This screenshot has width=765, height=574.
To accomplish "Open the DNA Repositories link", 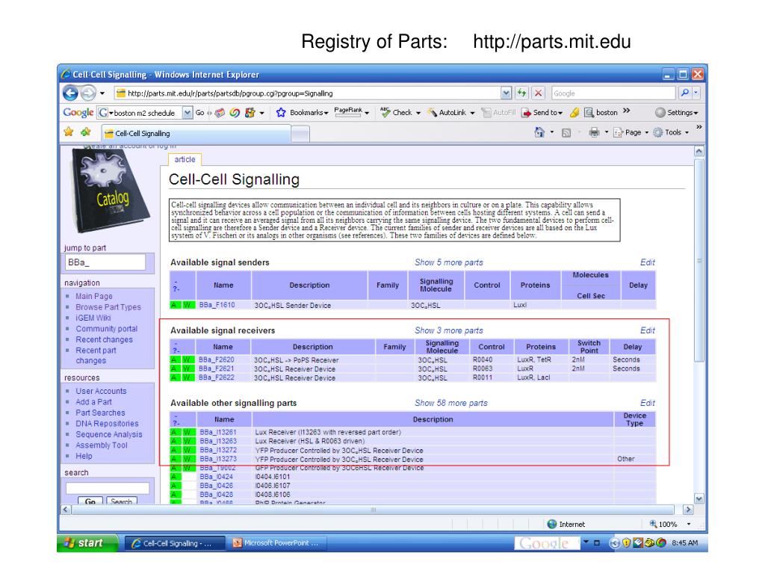I will click(x=107, y=424).
